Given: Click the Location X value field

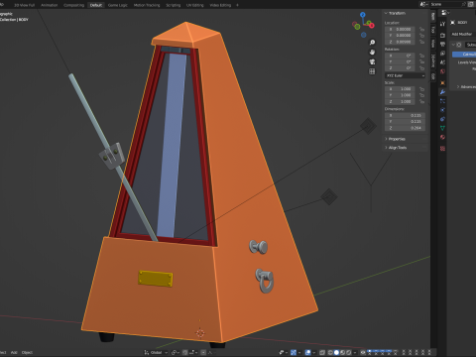Looking at the screenshot, I should [x=400, y=29].
